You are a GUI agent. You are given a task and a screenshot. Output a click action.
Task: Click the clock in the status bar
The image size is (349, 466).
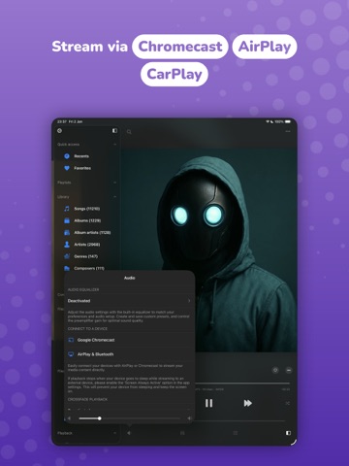coord(62,121)
